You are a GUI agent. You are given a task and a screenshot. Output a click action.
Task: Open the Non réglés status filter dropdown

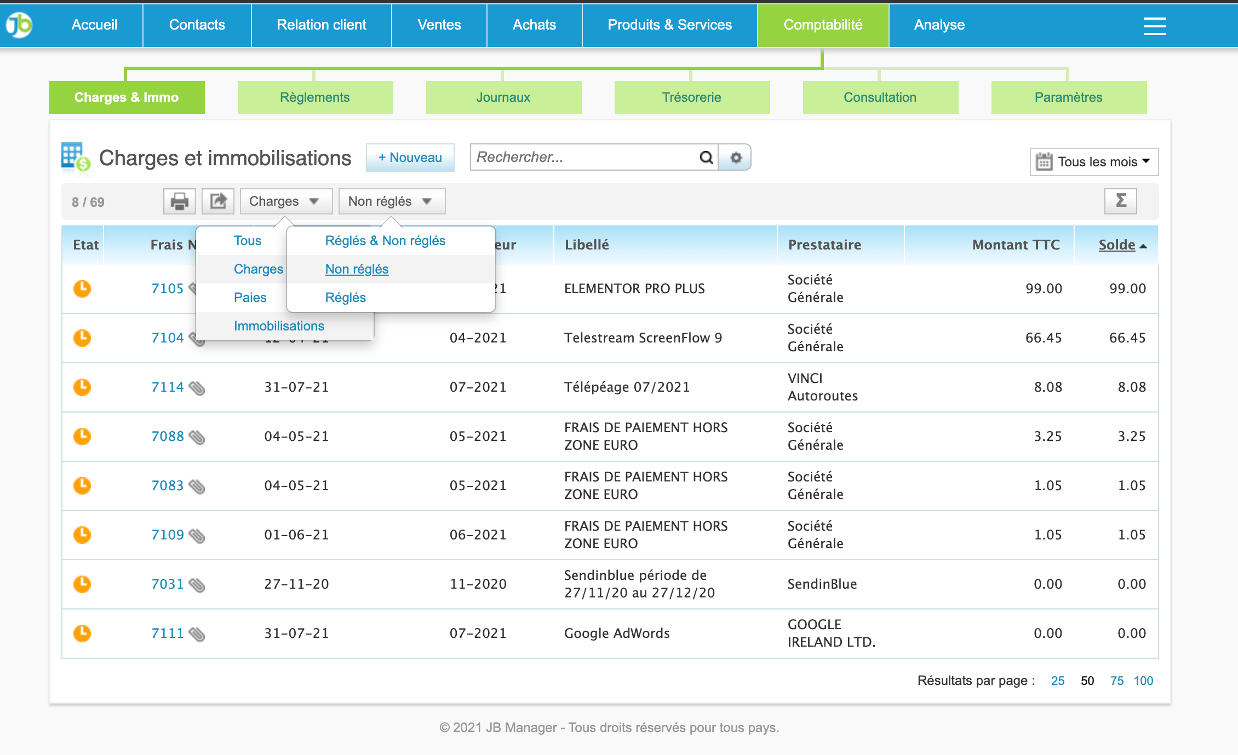[x=391, y=201]
